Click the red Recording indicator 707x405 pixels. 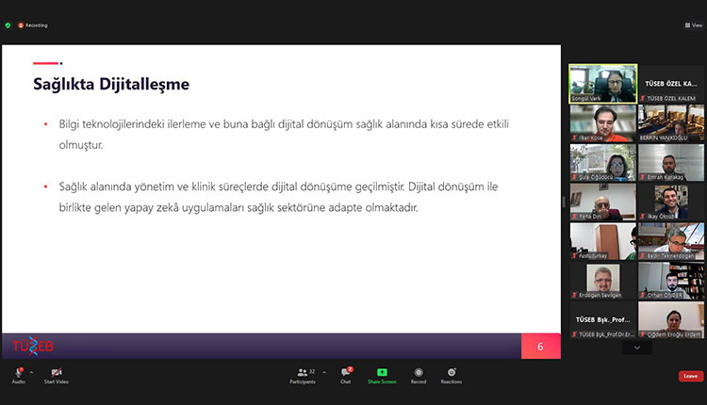[x=33, y=24]
